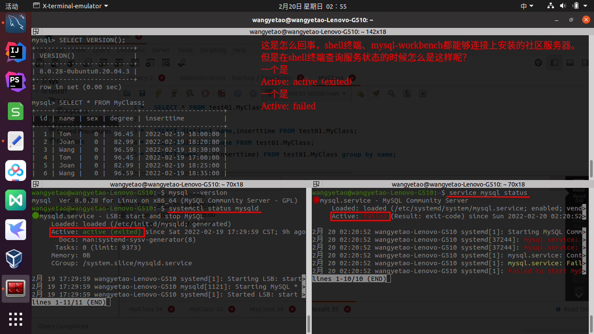Open the battery indicator in top bar

click(576, 6)
